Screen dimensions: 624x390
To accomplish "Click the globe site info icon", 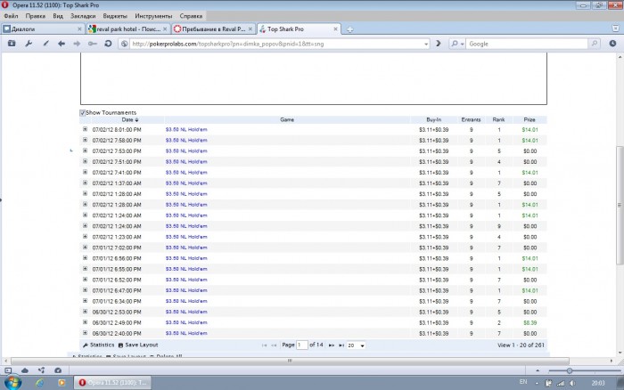I will [124, 44].
